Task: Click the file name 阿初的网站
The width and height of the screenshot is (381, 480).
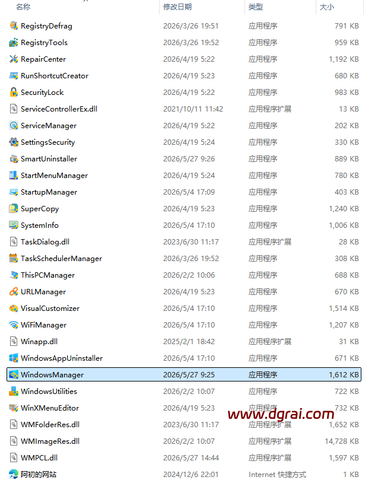Action: click(x=39, y=475)
